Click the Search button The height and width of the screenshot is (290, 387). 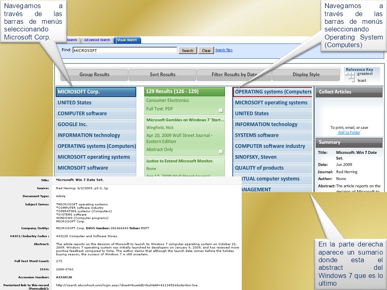[187, 51]
